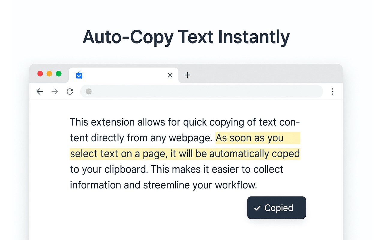The height and width of the screenshot is (240, 384).
Task: Open a new tab with the plus icon
Action: point(187,75)
